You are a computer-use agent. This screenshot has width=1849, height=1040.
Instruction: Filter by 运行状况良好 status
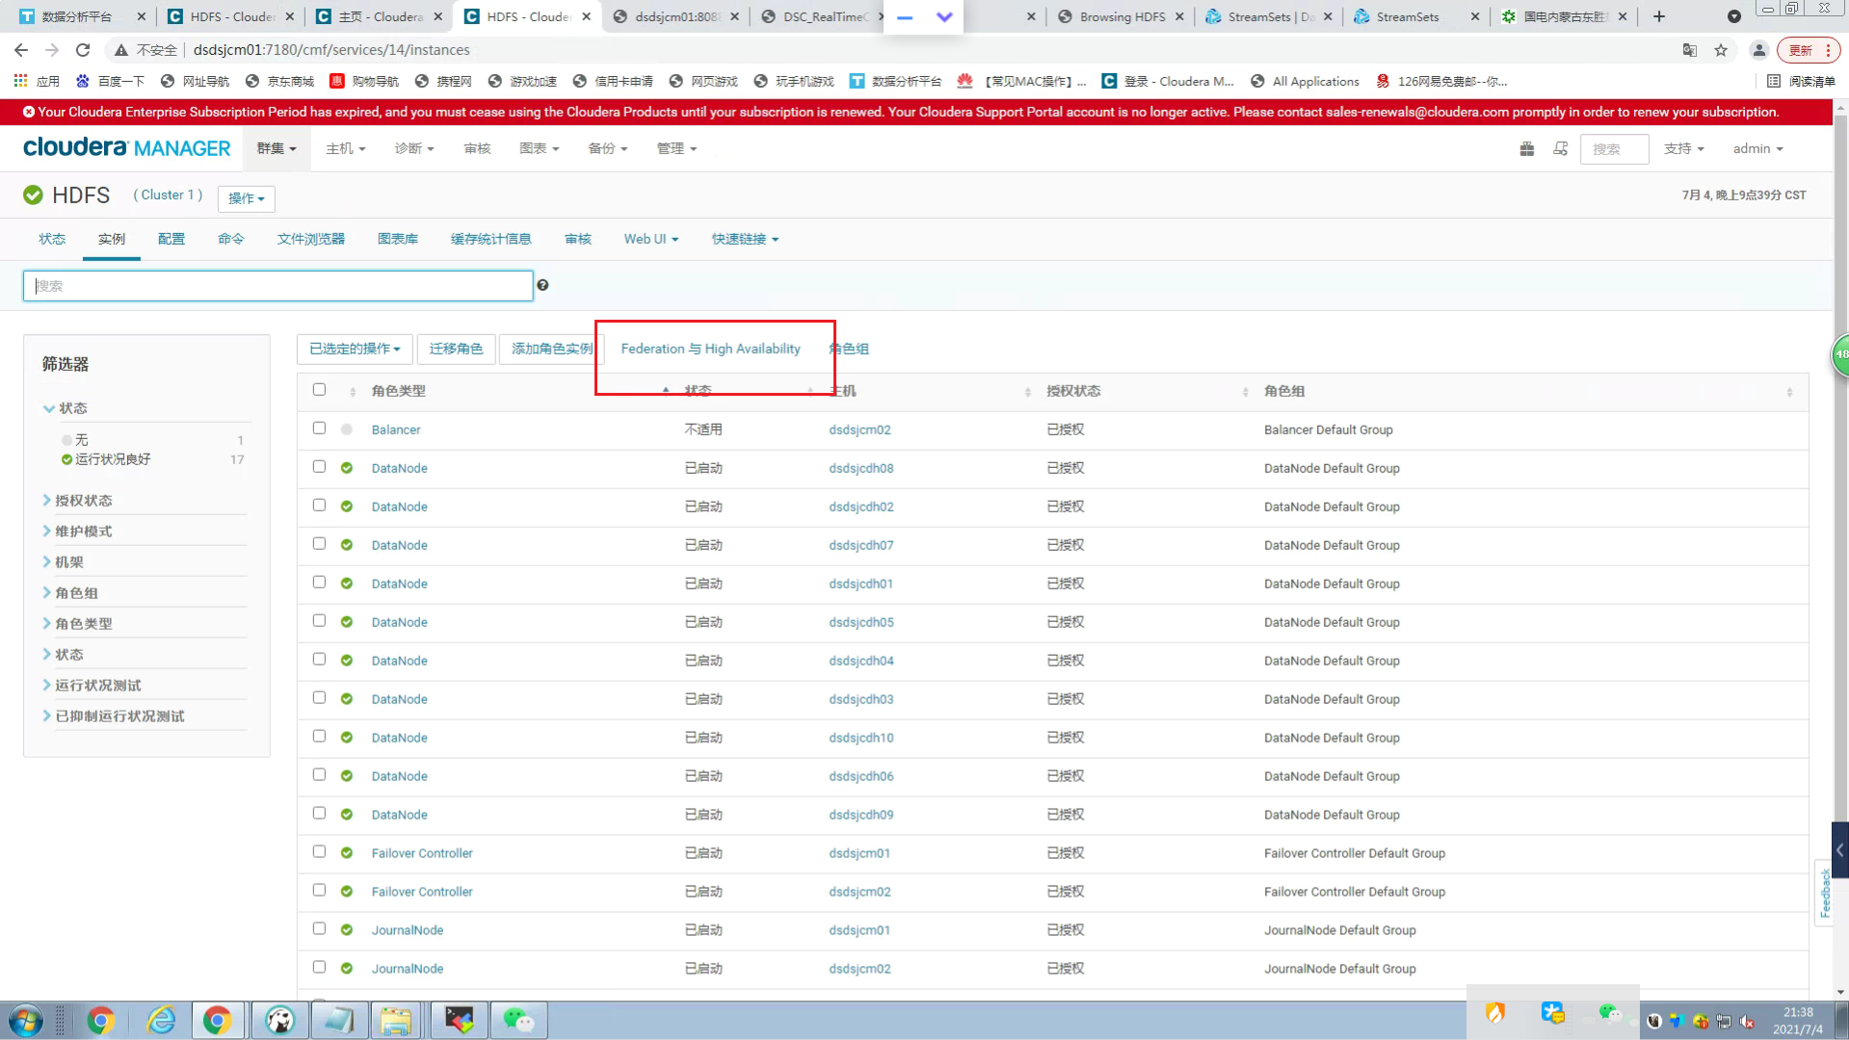112,459
